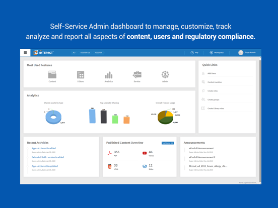This screenshot has width=278, height=208.
Task: Open the Service toolbox feature icon
Action: coord(137,75)
